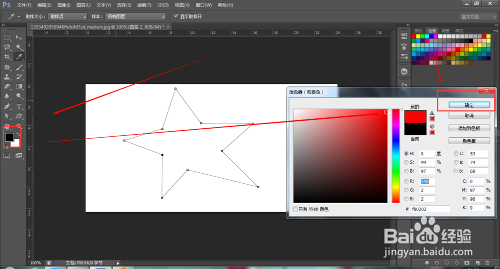Click the out-of-gamut warning triangle
500x269 pixels.
432,113
